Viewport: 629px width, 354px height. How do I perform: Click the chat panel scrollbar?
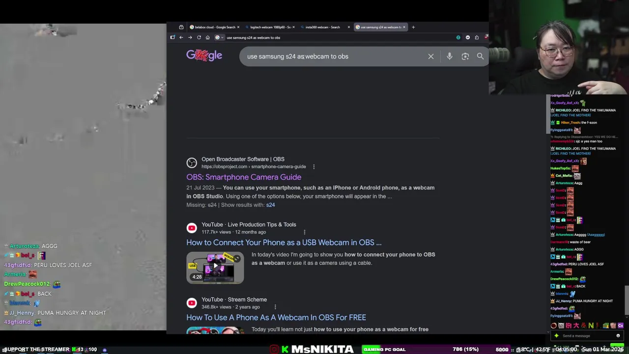[x=627, y=300]
